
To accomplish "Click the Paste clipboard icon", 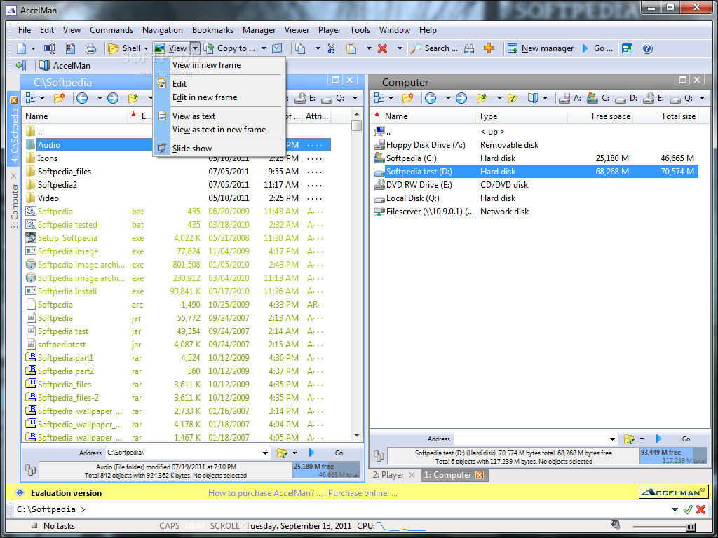I will [351, 48].
